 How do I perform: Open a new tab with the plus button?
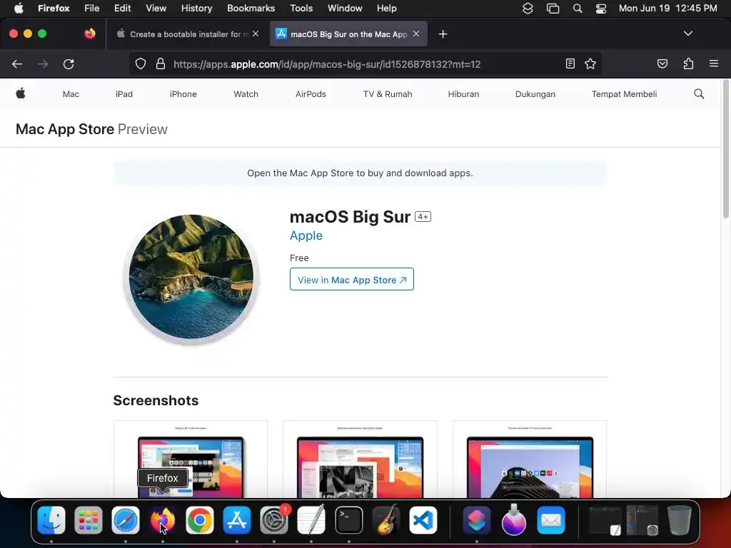443,34
